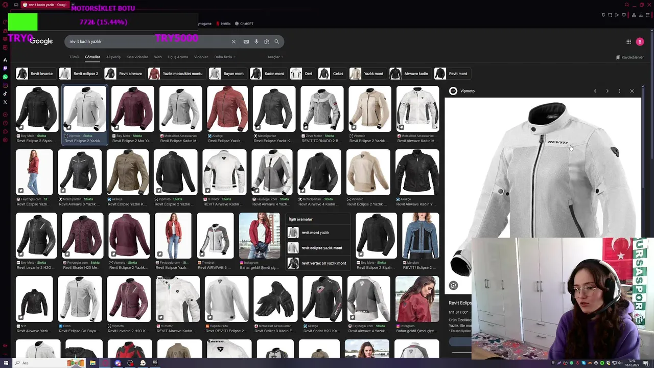Screen dimensions: 654x368
Task: Switch to the Alışveriş tab
Action: click(x=113, y=57)
